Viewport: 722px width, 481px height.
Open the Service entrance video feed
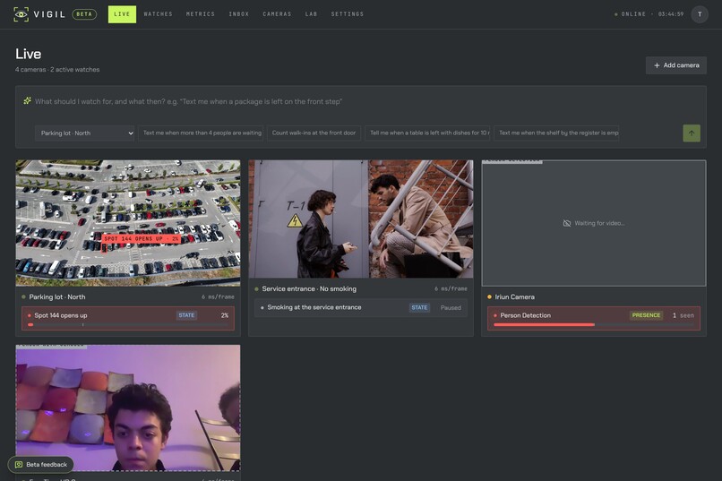point(361,219)
